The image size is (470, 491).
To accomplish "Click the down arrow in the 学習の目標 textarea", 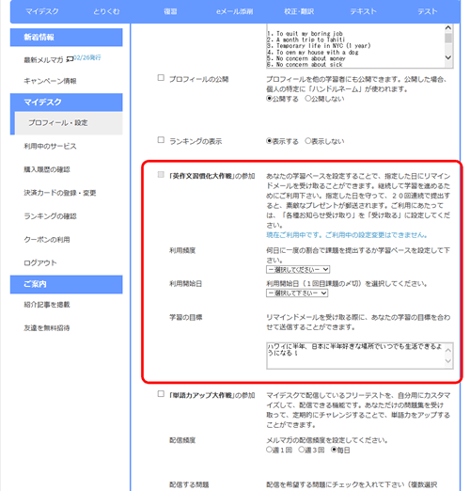I will (x=448, y=361).
